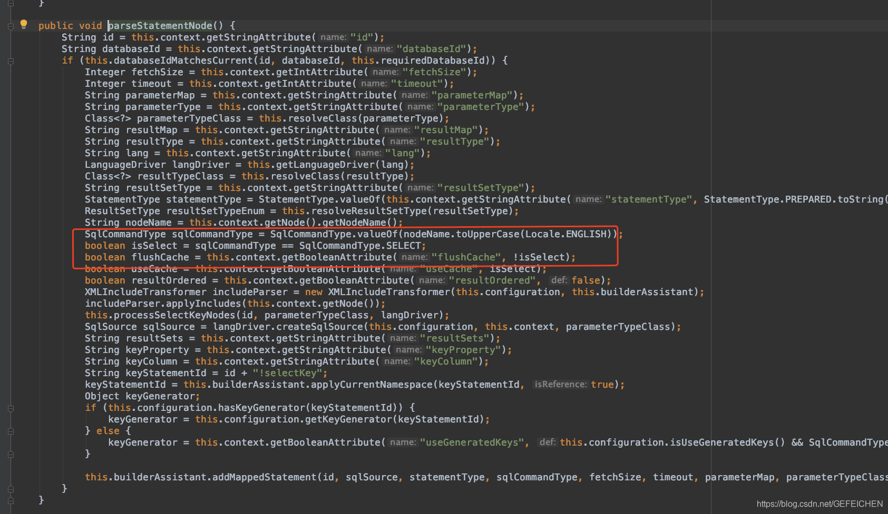Click the addMappedStatement method call
Viewport: 888px width, 514px height.
(x=265, y=477)
